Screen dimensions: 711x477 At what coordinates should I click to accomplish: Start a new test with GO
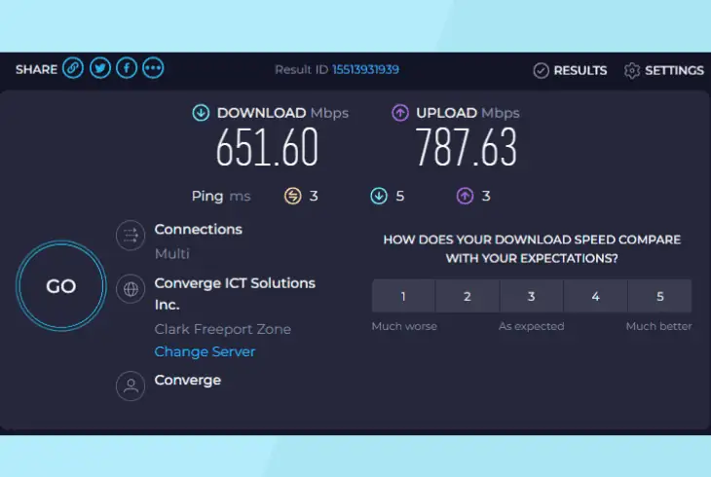pos(61,286)
